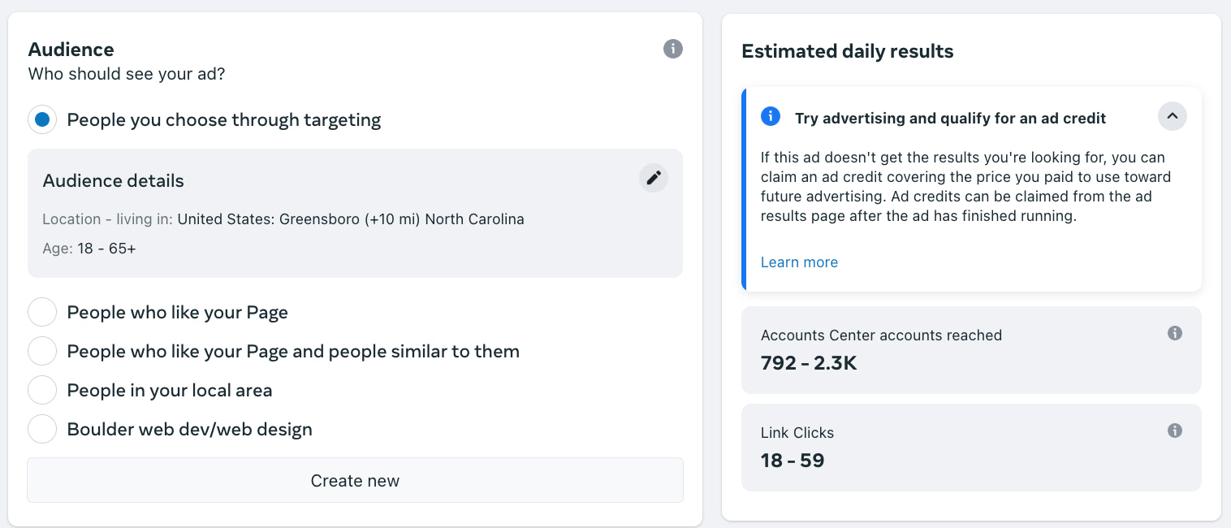This screenshot has width=1231, height=528.
Task: Open info icon next to Link Clicks
Action: (x=1174, y=431)
